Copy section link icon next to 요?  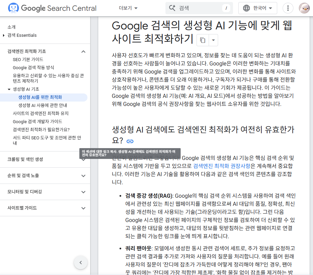[x=130, y=141]
